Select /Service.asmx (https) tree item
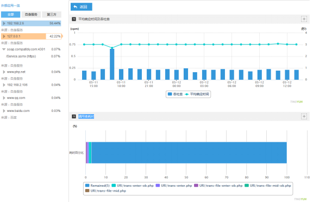 point(21,56)
